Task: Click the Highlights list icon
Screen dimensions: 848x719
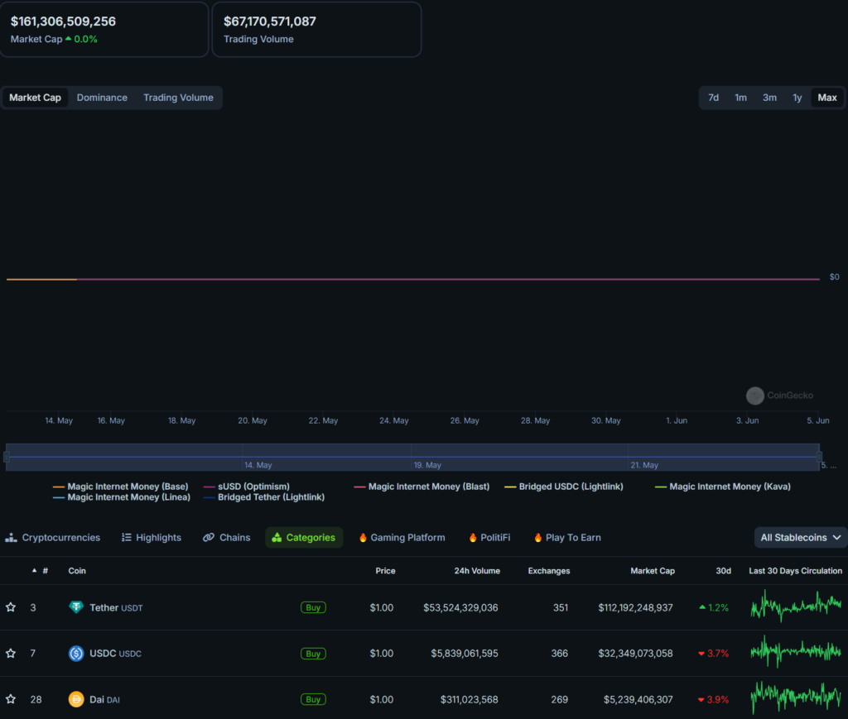Action: click(127, 538)
